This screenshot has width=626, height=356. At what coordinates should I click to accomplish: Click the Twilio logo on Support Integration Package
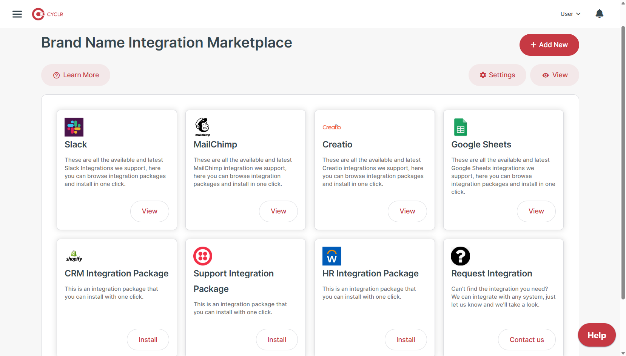[x=203, y=256]
